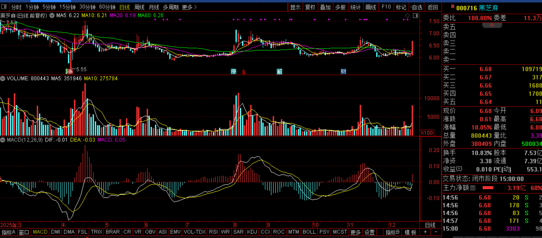Open the VOLUME indicator dropdown arrow
This screenshot has height=238, width=542.
[x=3, y=78]
